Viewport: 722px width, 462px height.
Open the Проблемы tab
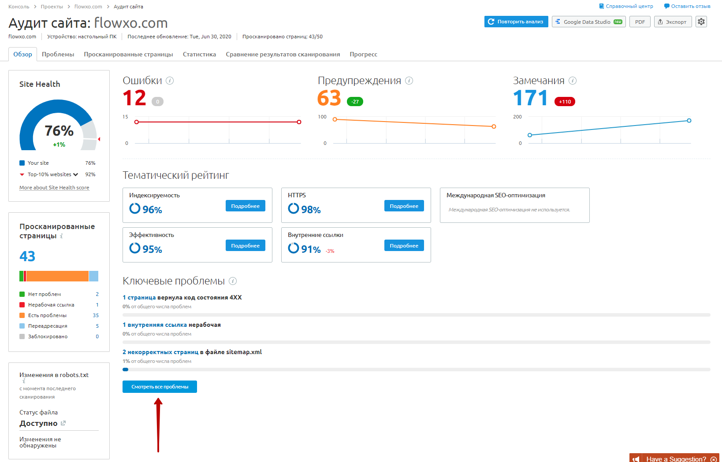coord(58,54)
